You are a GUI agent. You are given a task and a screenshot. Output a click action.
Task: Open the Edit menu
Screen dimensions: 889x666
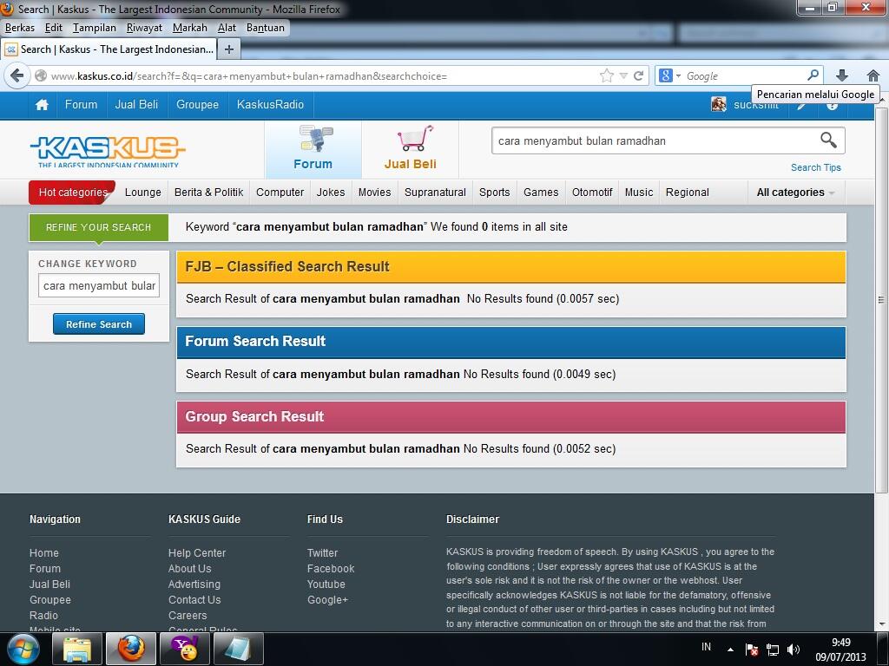click(53, 28)
